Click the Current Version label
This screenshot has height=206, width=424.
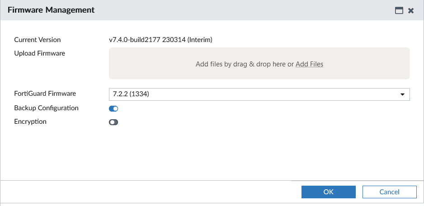pos(37,40)
